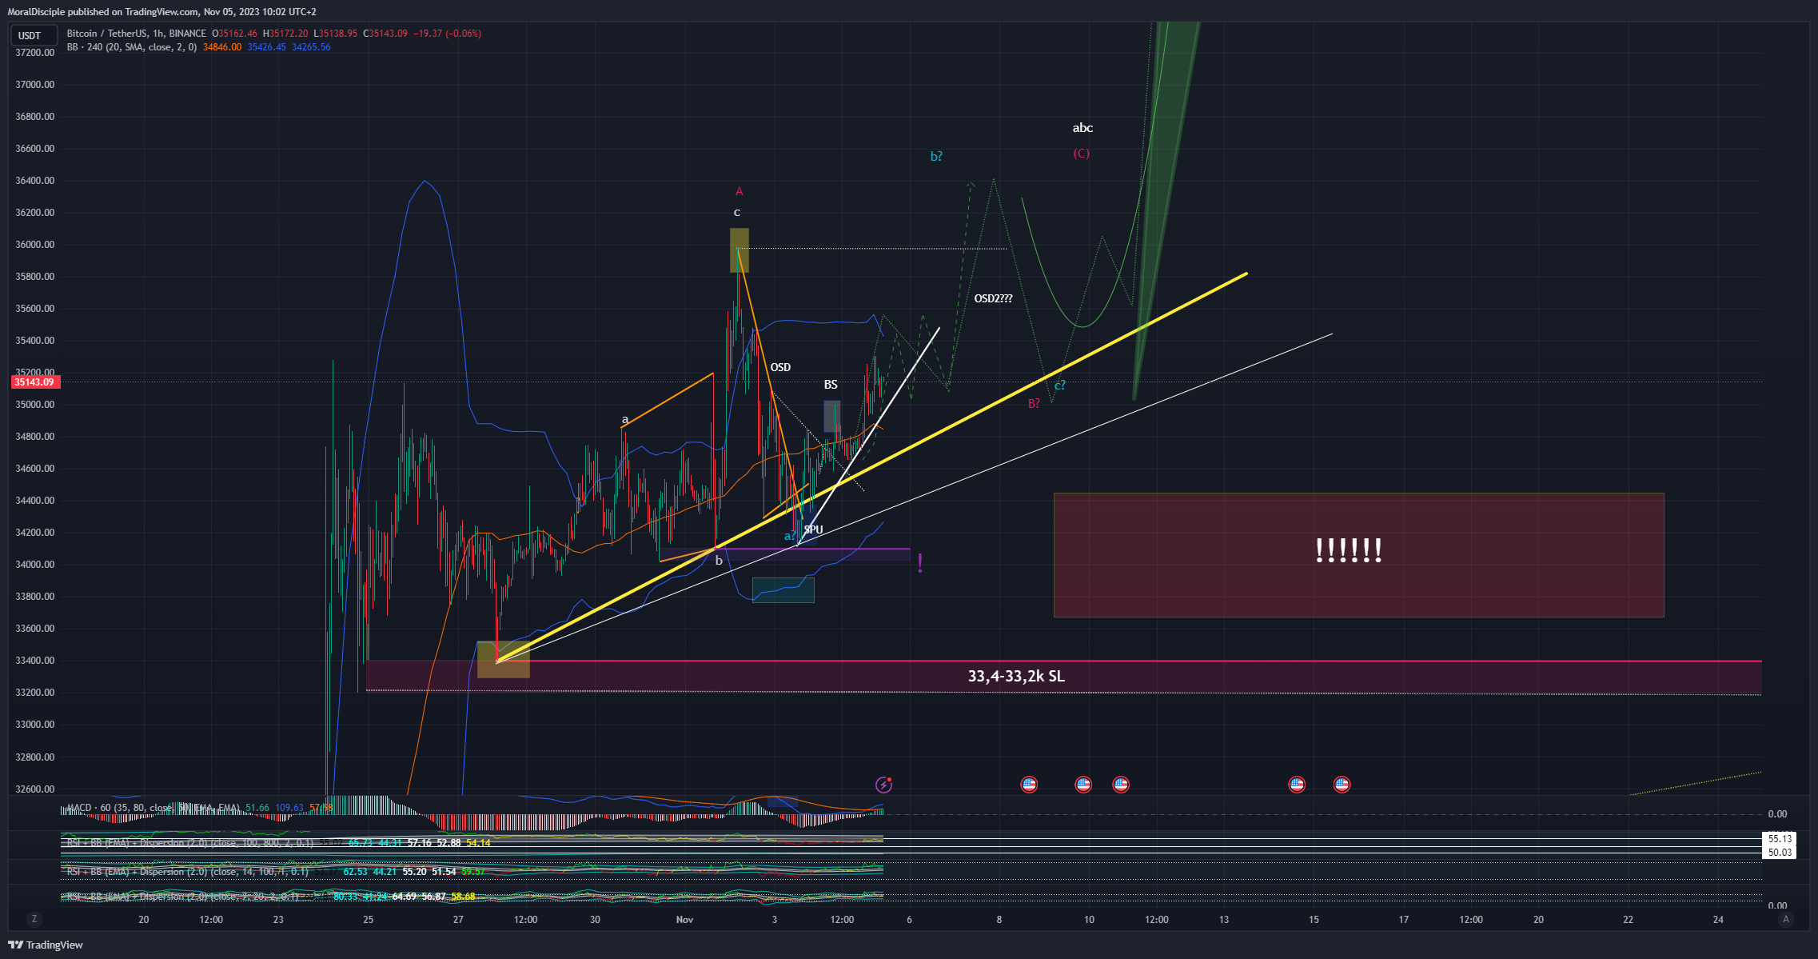Select the '33,4-33,2k SL' annotation text
Viewport: 1818px width, 959px height.
coord(1016,677)
